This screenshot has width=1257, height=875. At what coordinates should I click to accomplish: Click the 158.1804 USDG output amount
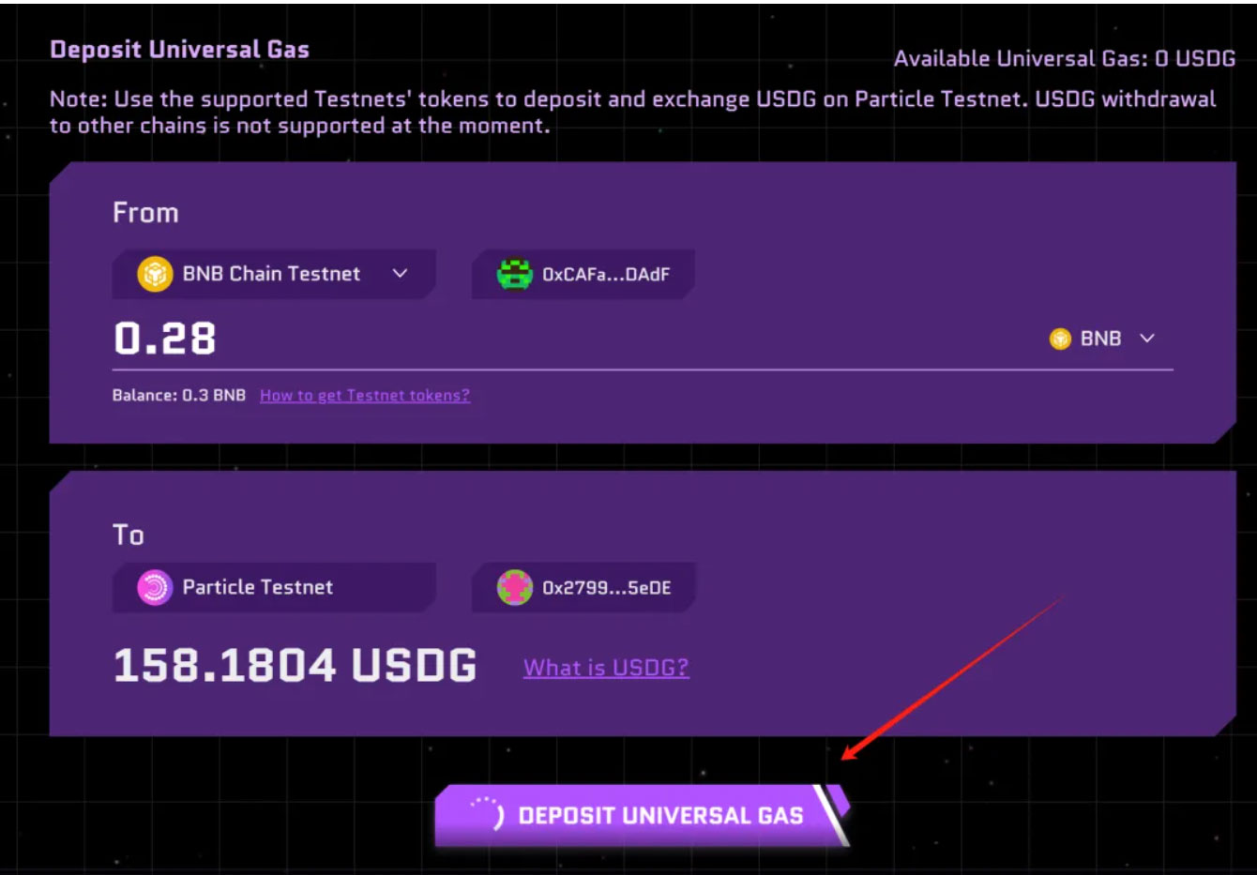coord(295,665)
